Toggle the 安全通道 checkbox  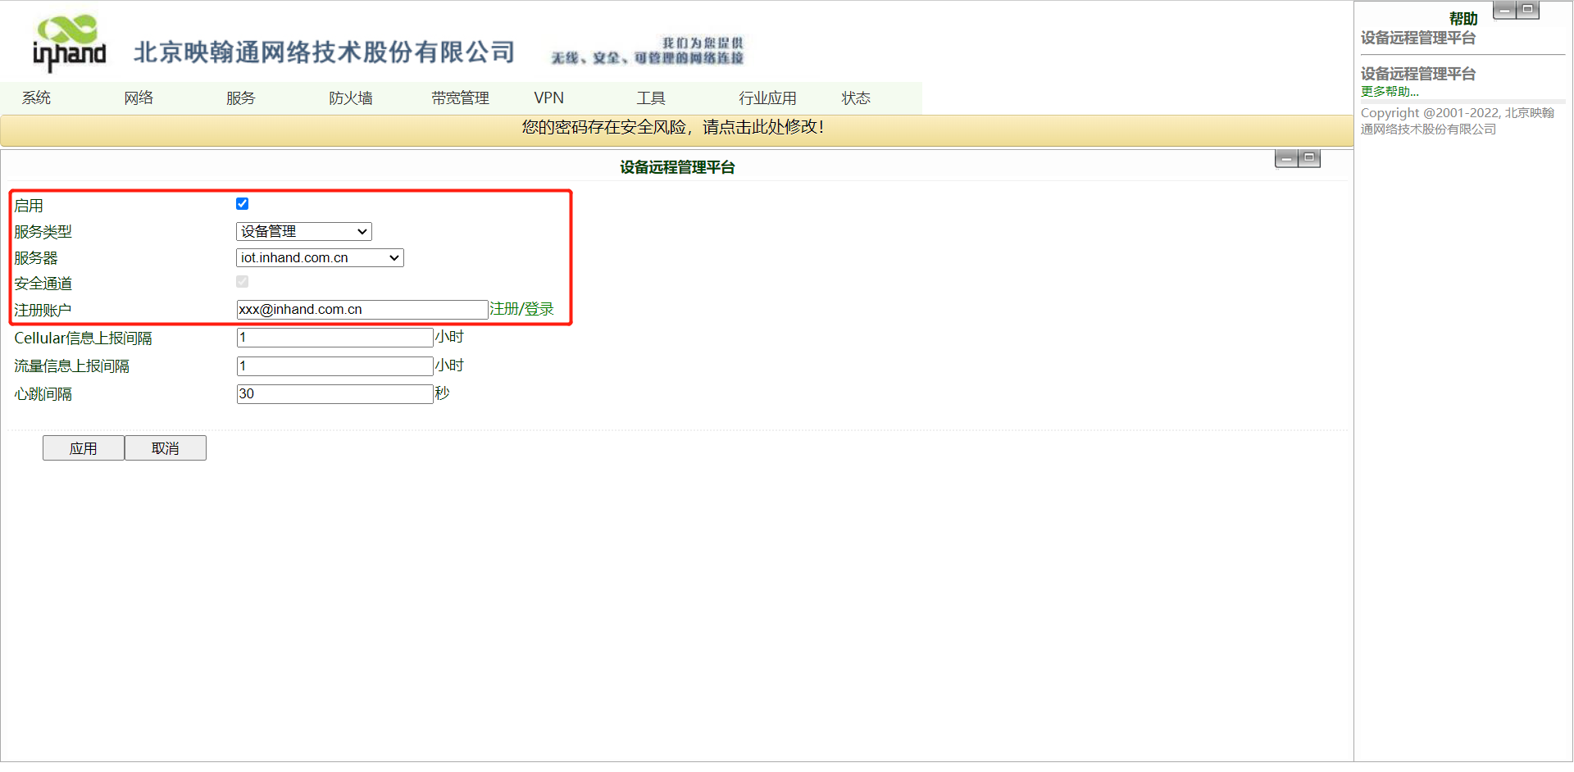[242, 282]
